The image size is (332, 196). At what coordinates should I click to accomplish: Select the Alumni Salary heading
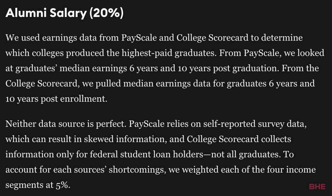[x=64, y=13]
